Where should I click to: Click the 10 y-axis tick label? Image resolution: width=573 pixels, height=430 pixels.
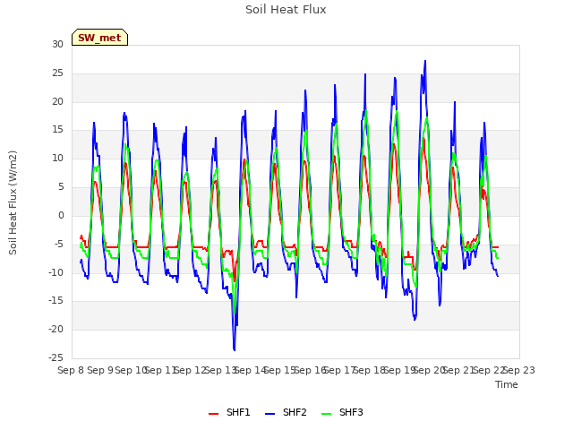pyautogui.click(x=57, y=159)
